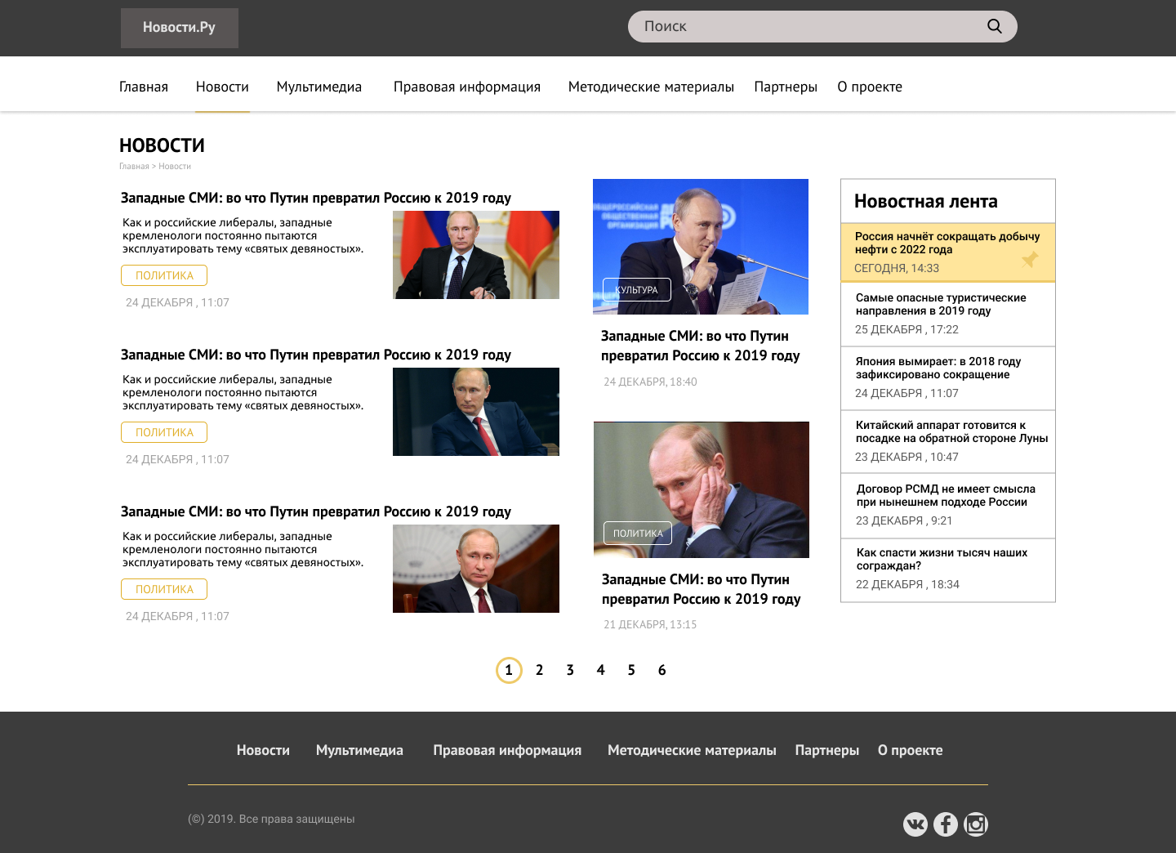1176x853 pixels.
Task: Go to page 2
Action: point(539,670)
